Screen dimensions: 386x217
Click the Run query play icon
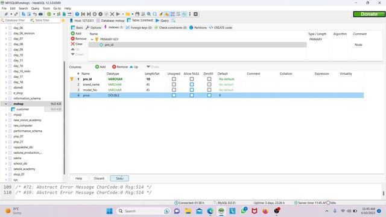(118, 14)
